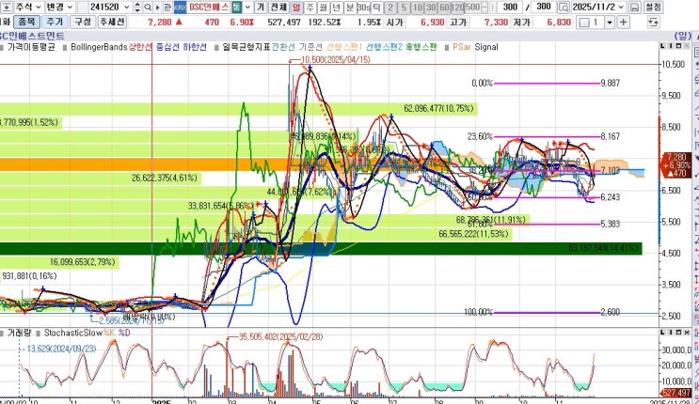Click the blue KRX exchange icon
Screen dimensions: 699x404
point(180,8)
